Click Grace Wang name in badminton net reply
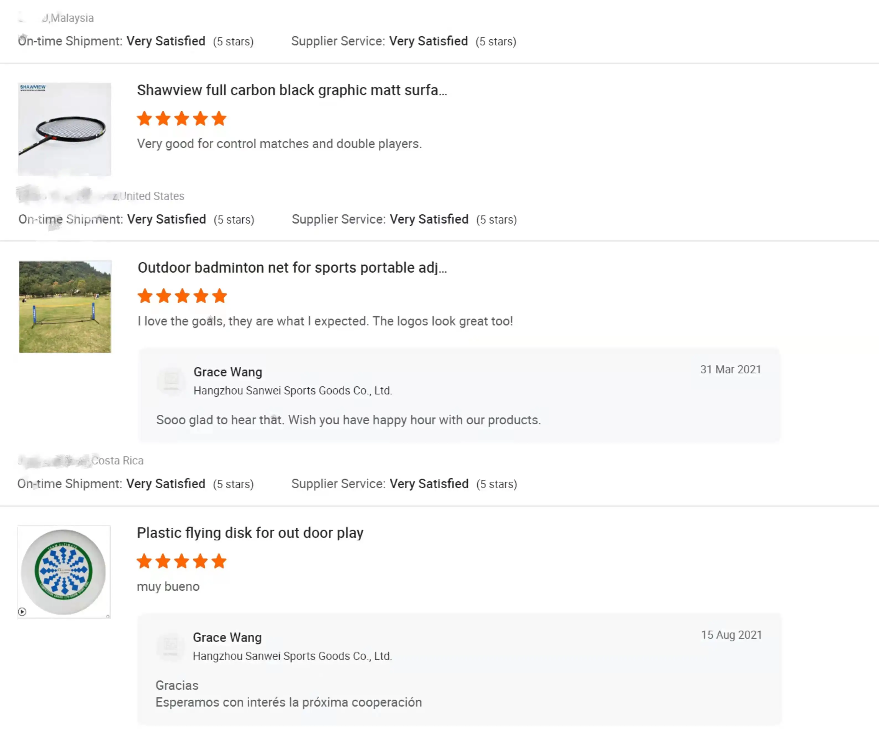 click(x=228, y=372)
